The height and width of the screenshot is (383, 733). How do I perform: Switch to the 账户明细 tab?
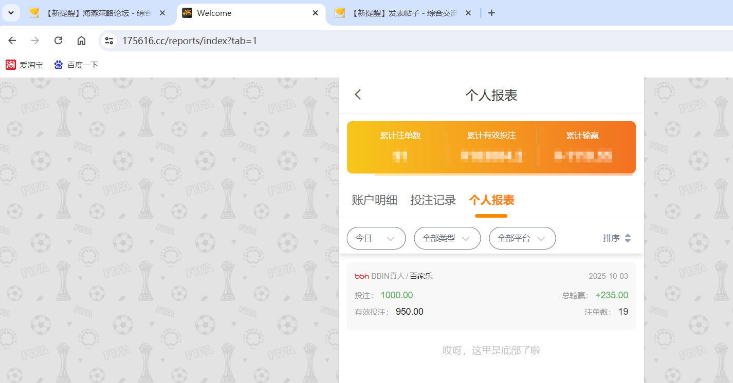click(x=374, y=200)
